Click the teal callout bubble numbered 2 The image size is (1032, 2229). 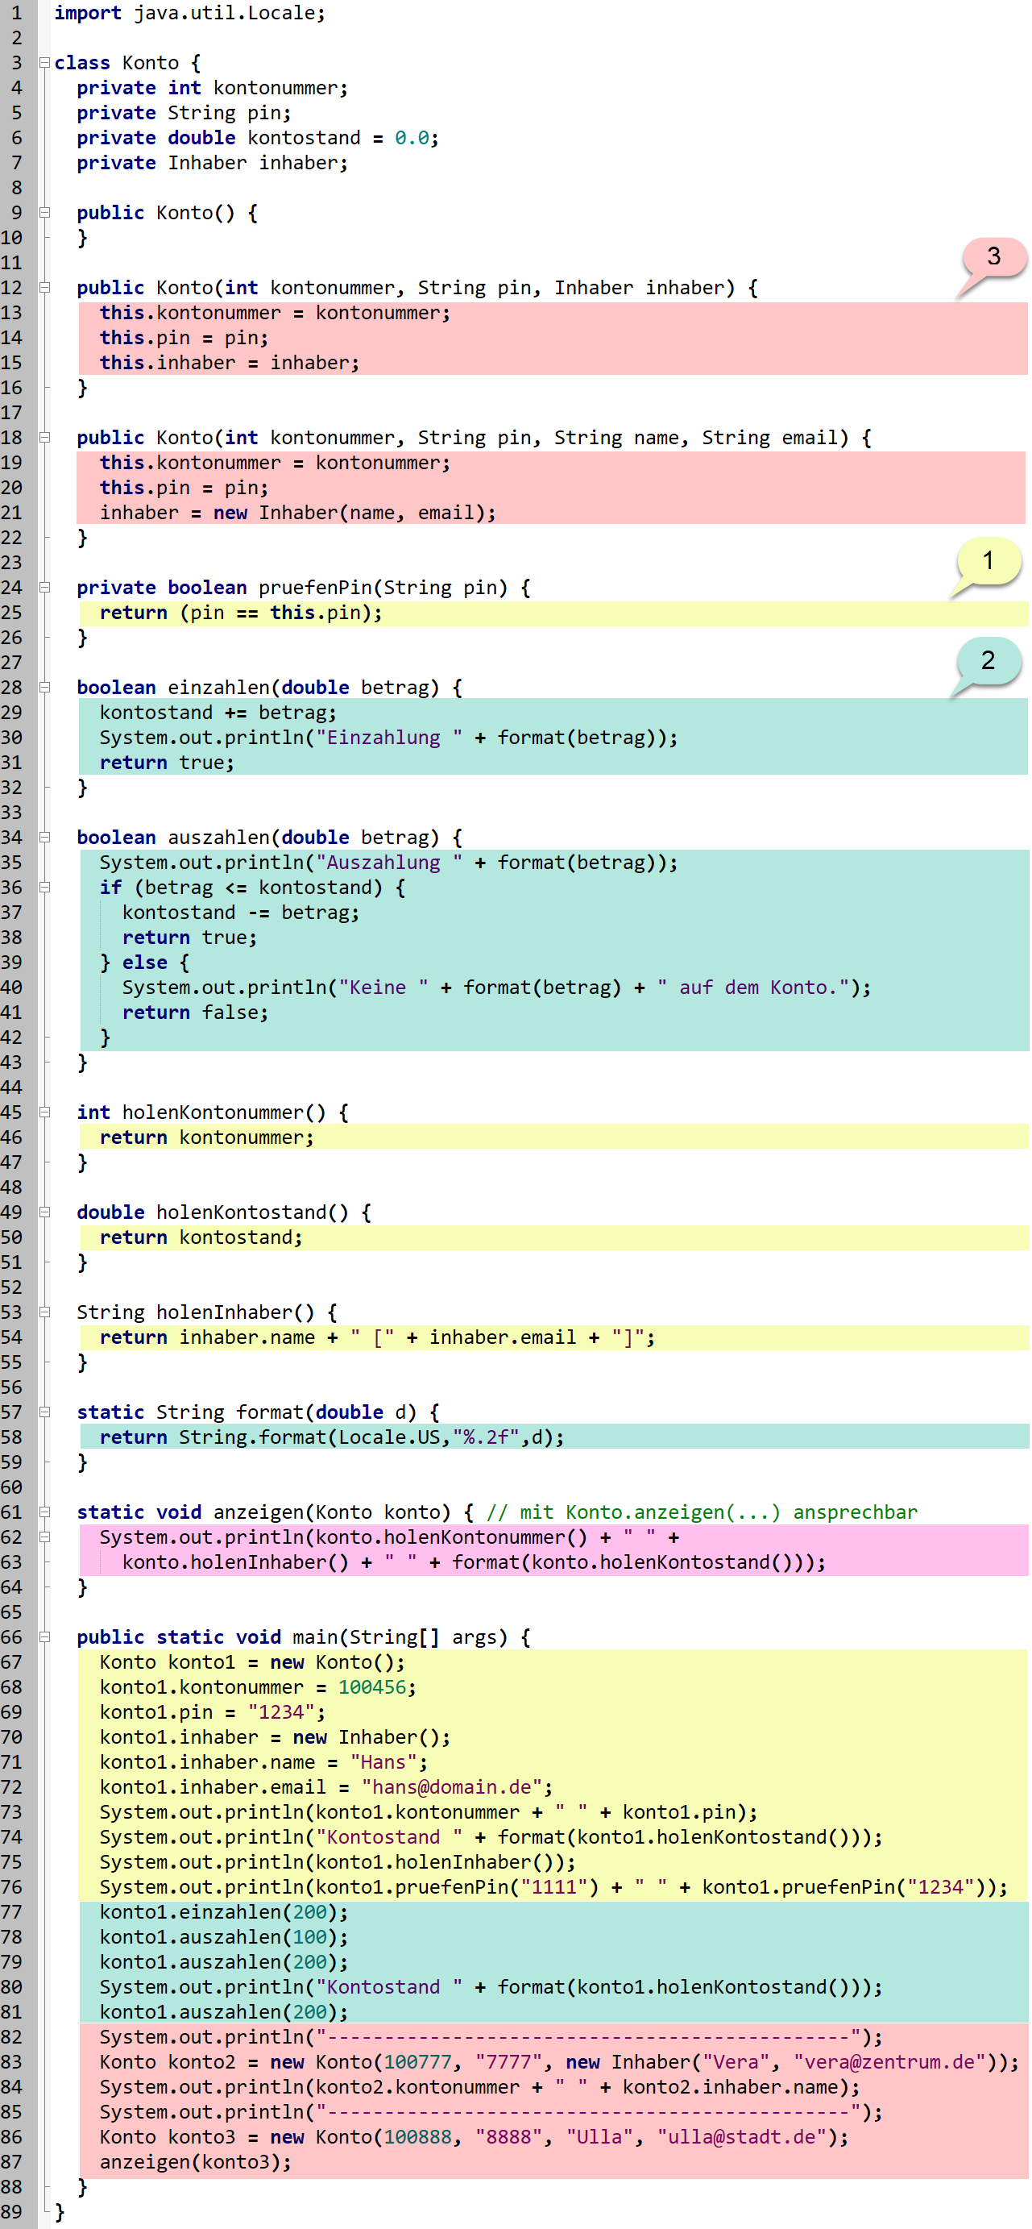pyautogui.click(x=987, y=661)
